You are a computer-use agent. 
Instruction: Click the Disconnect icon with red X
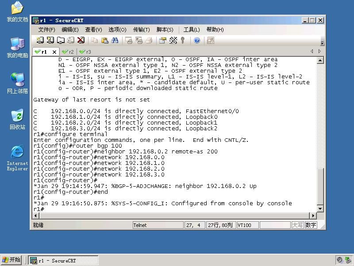tap(81, 40)
